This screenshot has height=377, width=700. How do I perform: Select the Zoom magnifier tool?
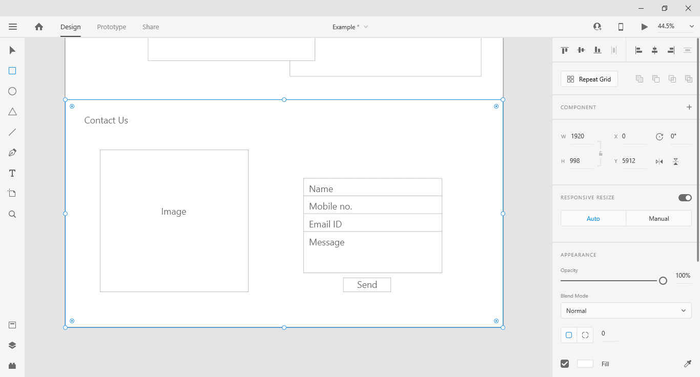(x=12, y=214)
